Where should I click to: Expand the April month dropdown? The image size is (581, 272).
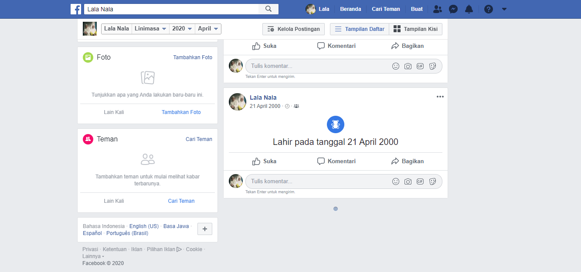[x=208, y=29]
